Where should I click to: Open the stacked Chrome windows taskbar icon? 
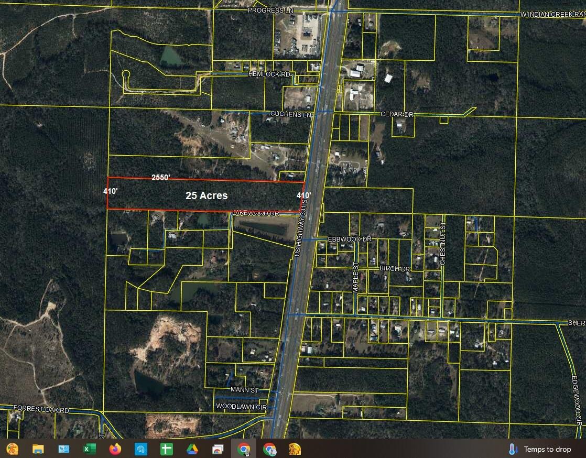pos(218,449)
